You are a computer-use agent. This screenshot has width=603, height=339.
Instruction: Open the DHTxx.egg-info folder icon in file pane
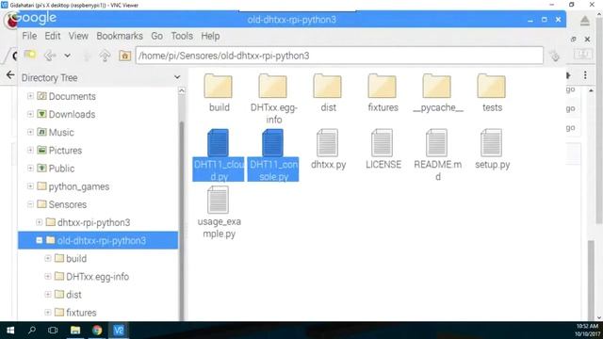(x=273, y=86)
